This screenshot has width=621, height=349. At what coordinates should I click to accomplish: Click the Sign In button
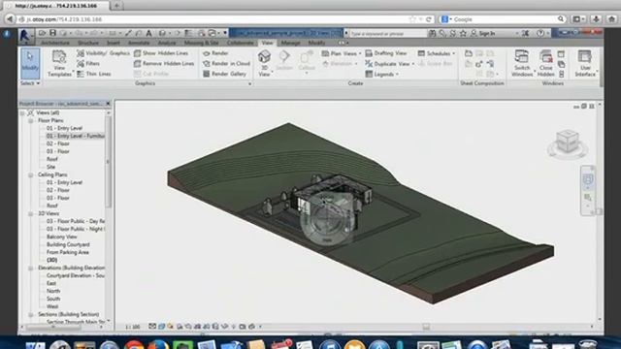[x=483, y=34]
